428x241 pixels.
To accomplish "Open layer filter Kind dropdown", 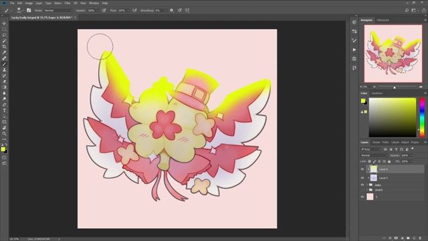I will coord(370,149).
